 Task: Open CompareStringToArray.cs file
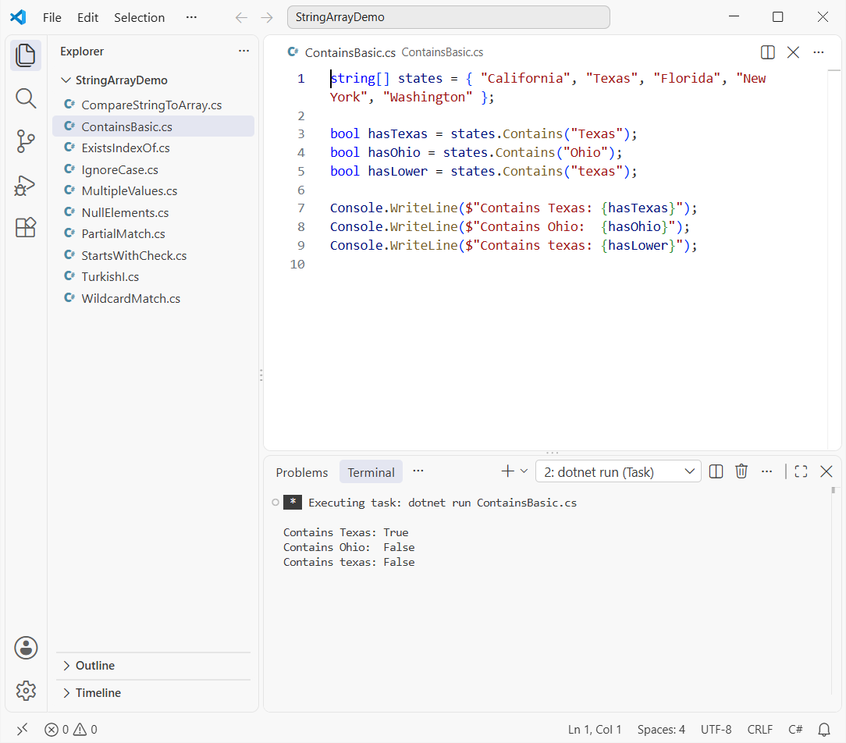(x=153, y=105)
